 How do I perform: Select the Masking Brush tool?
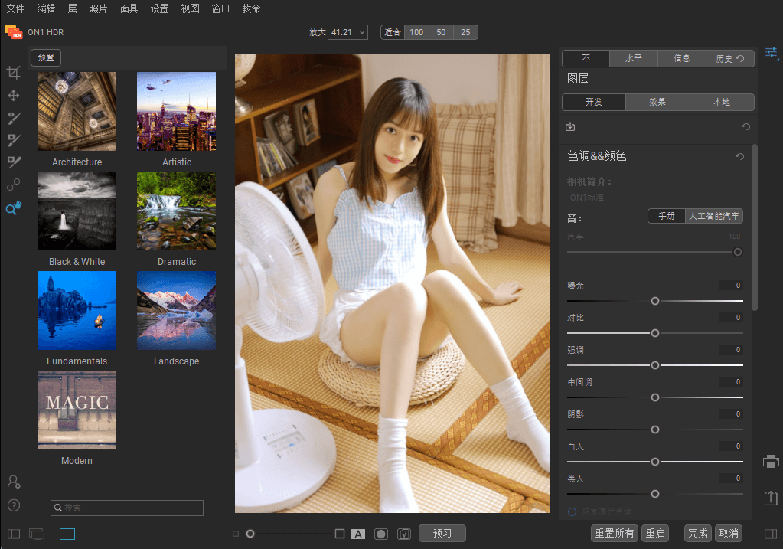[x=14, y=140]
